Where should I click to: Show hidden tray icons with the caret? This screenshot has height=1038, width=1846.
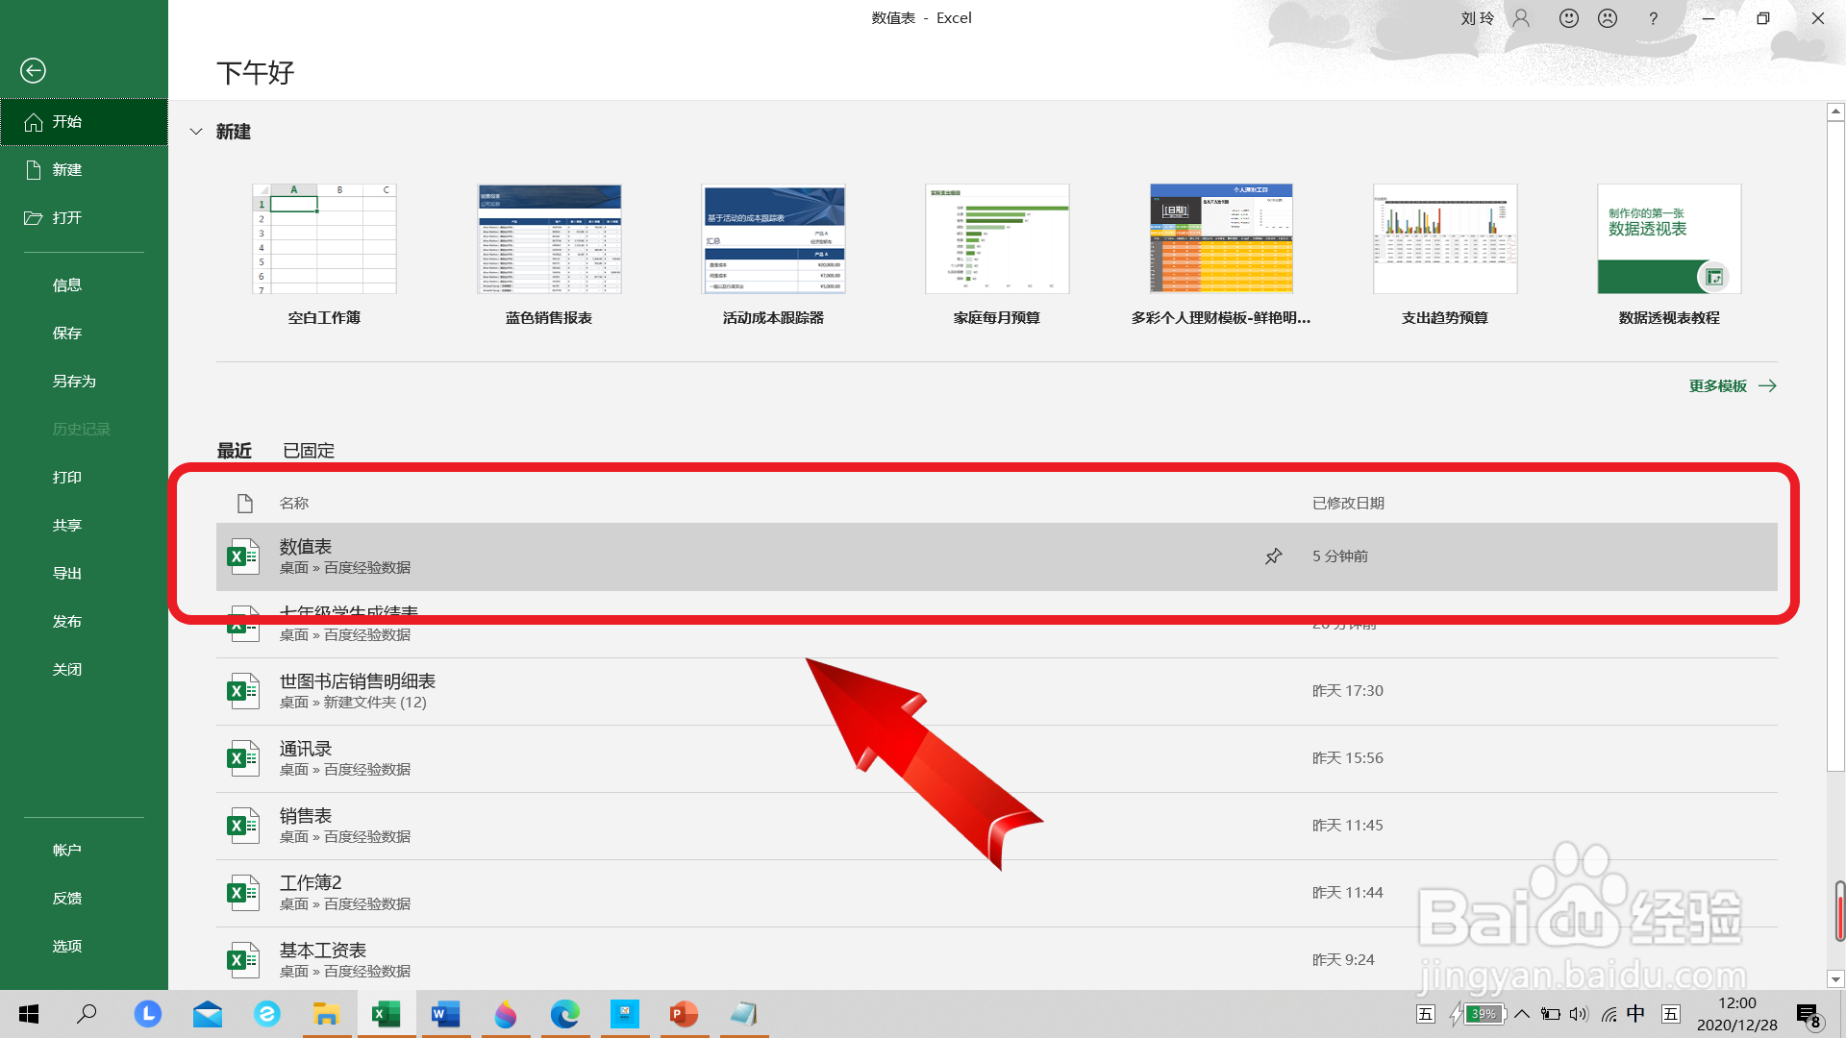click(x=1522, y=1014)
